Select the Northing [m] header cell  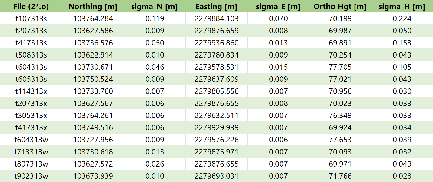point(93,7)
